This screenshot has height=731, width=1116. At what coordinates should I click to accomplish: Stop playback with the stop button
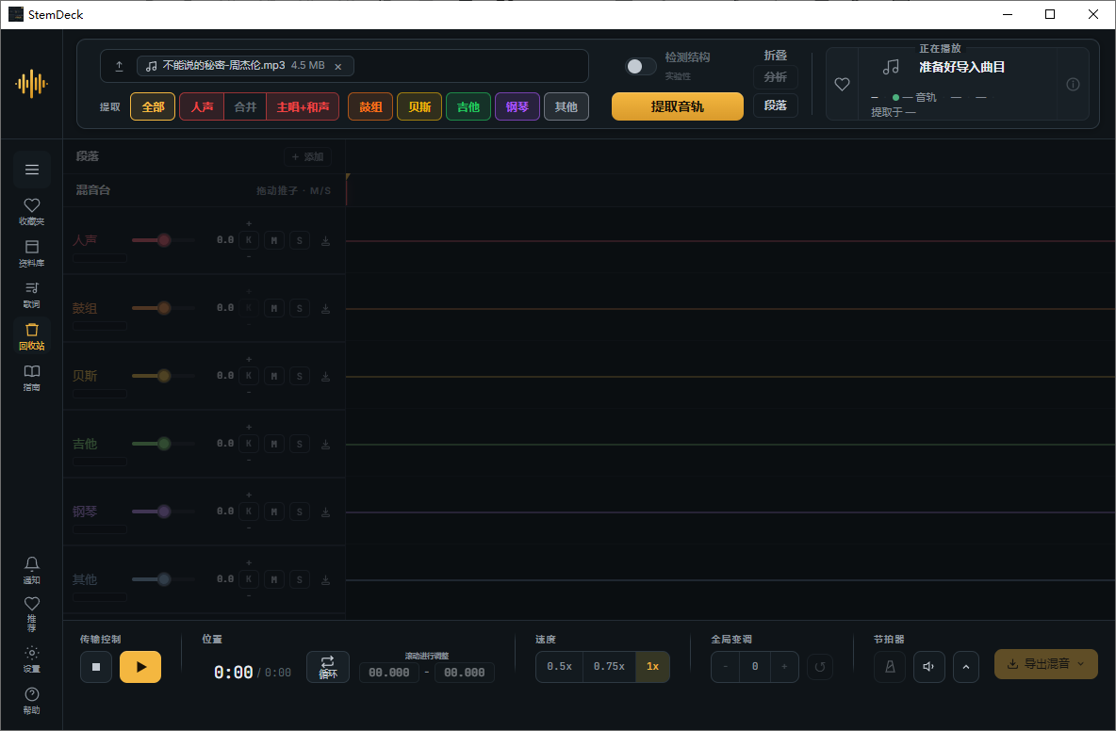click(x=96, y=667)
